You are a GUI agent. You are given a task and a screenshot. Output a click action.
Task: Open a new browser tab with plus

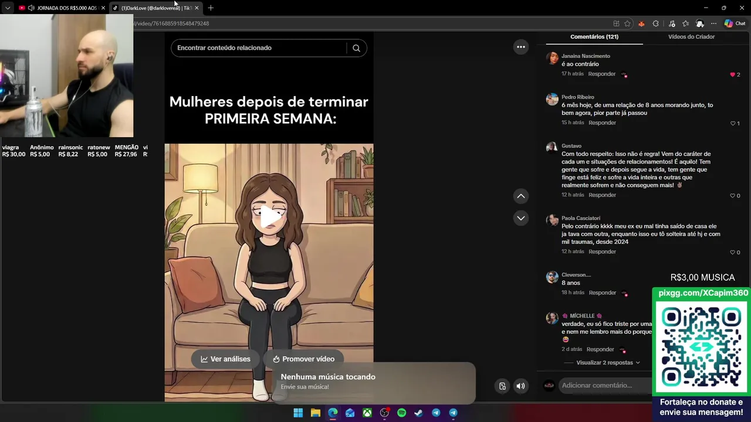(211, 8)
